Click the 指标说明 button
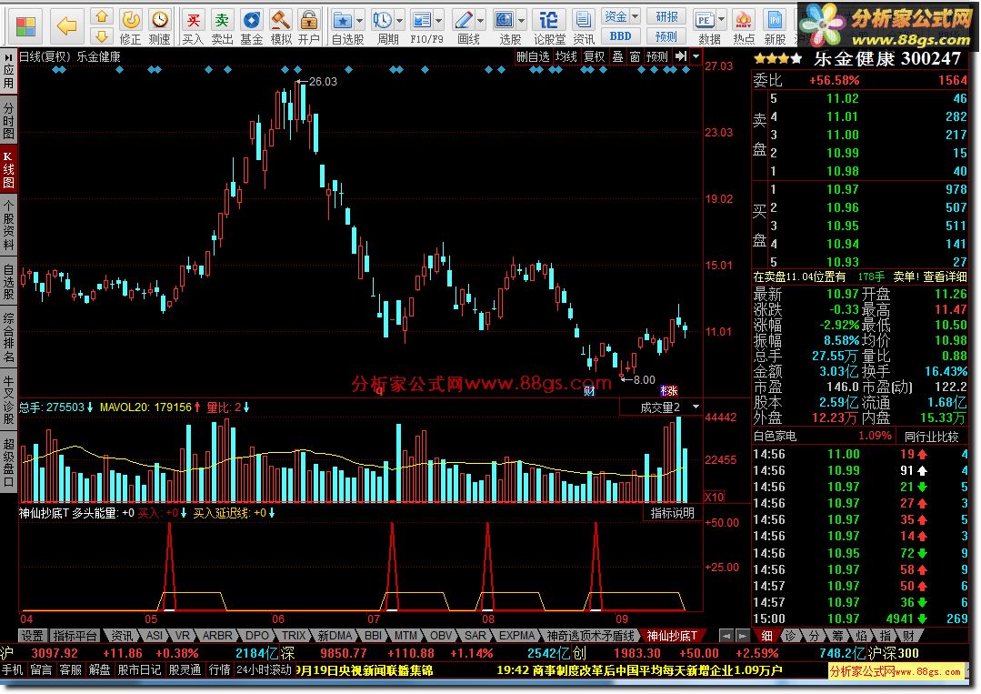The image size is (981, 694). click(x=672, y=513)
